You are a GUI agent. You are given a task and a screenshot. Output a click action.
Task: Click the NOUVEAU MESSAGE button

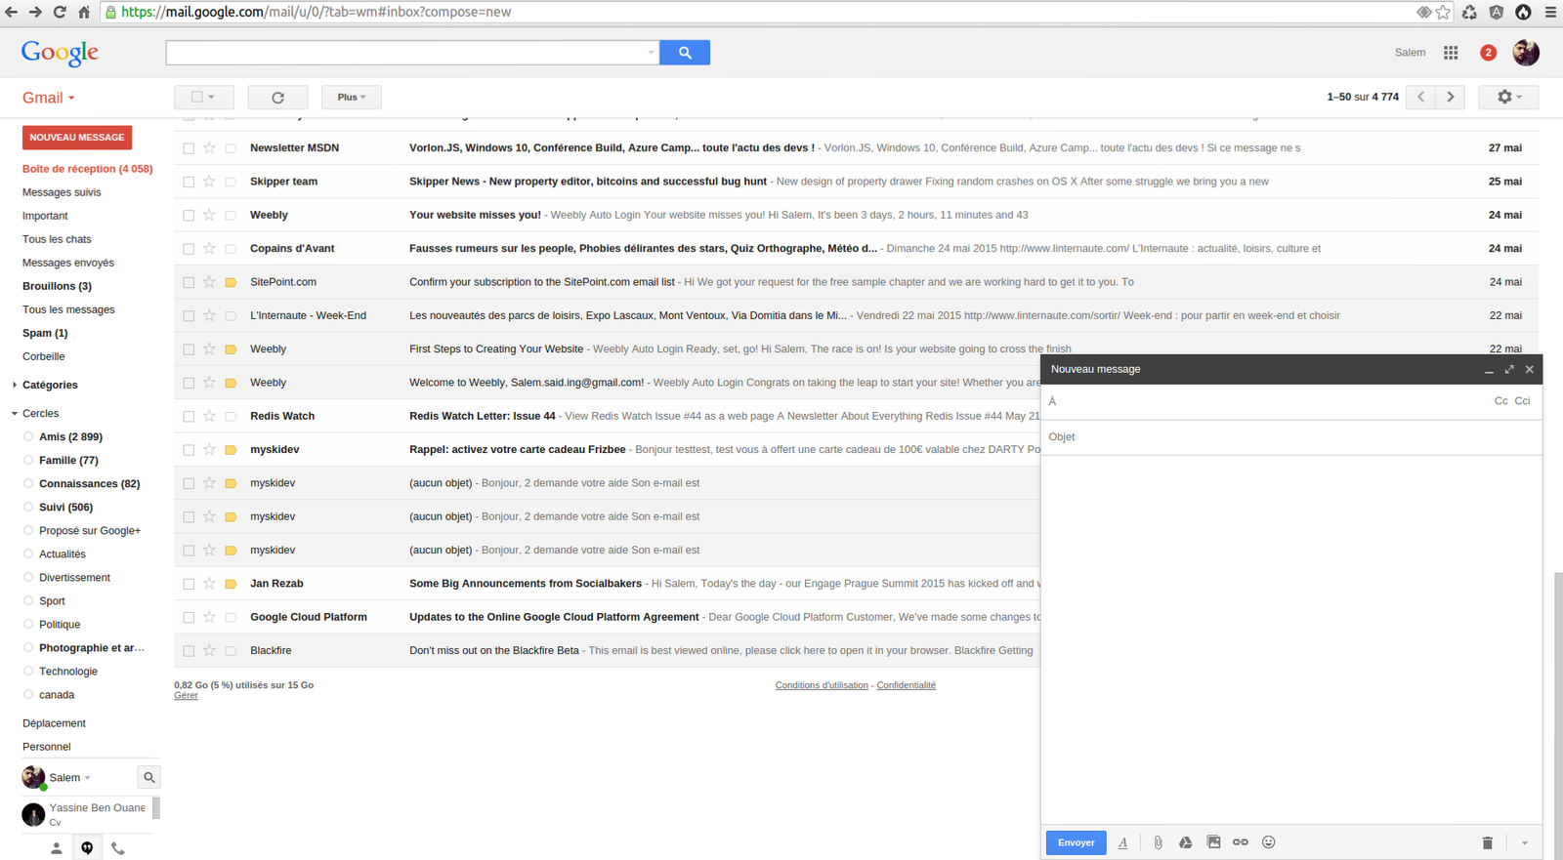click(x=77, y=138)
